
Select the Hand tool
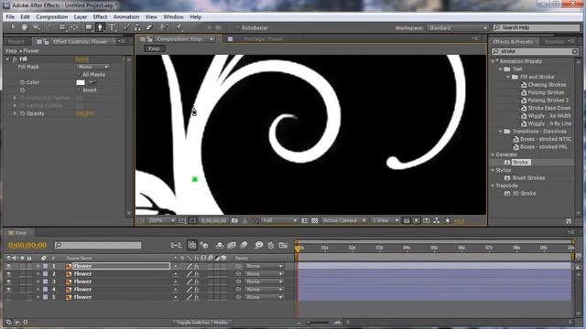pos(25,27)
